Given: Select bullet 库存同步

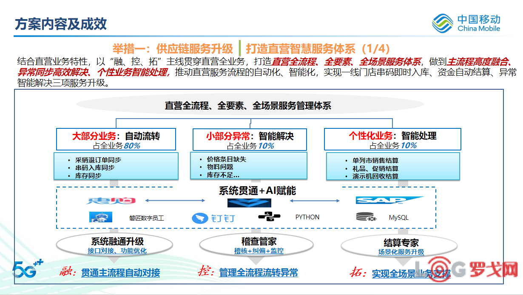Looking at the screenshot, I should [x=88, y=175].
